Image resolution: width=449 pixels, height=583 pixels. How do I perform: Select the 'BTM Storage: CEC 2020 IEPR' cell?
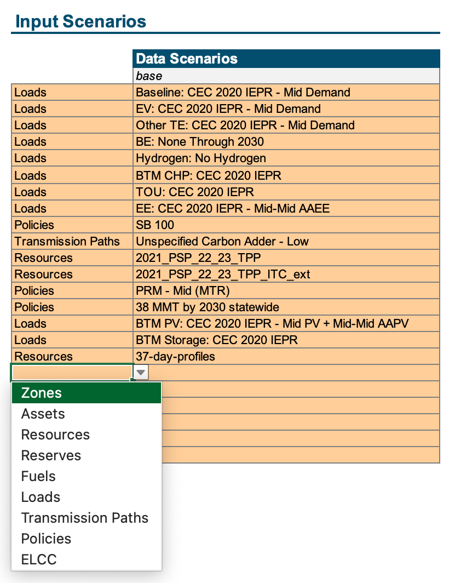tap(286, 340)
